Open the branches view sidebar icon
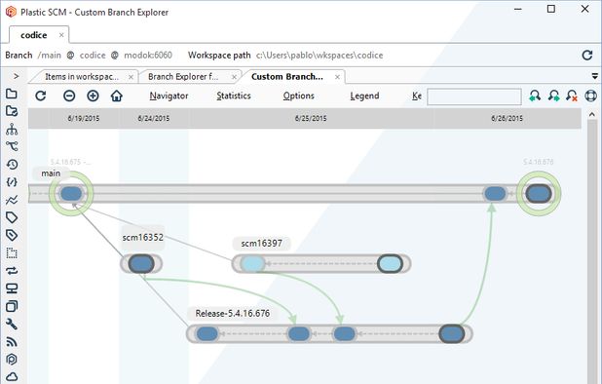 pos(12,146)
